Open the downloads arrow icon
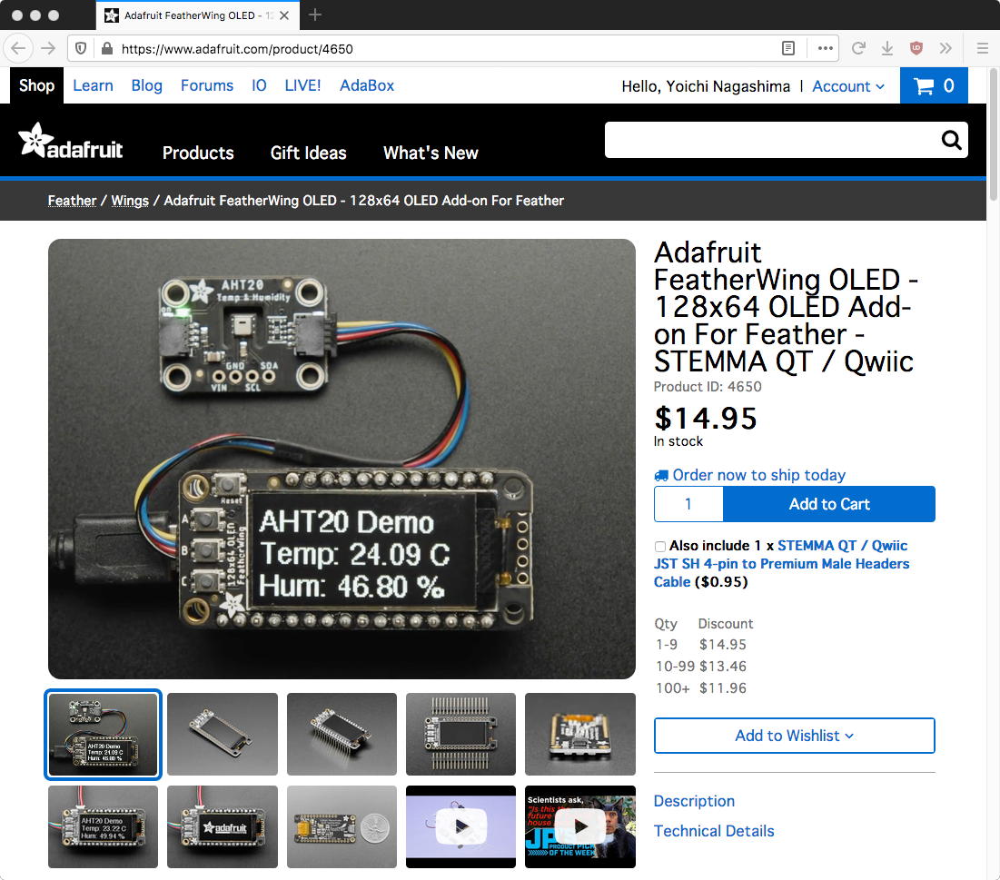The height and width of the screenshot is (880, 1000). tap(887, 48)
